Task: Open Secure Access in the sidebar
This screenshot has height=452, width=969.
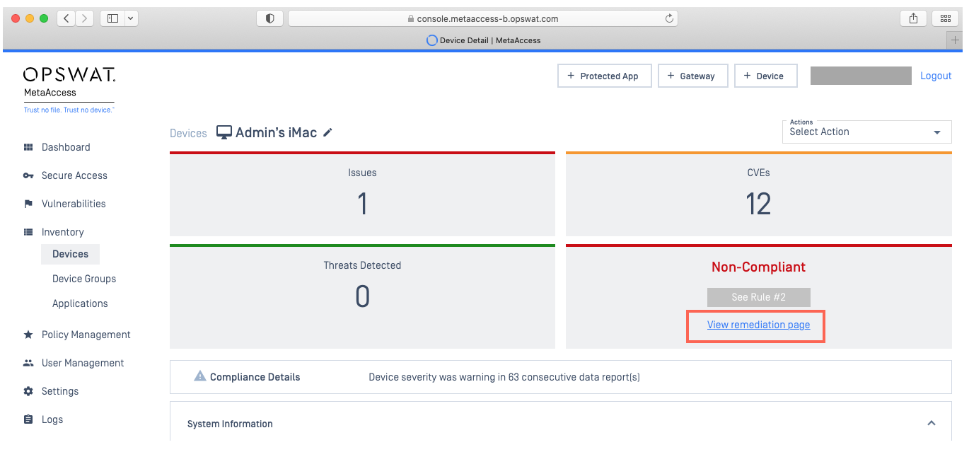Action: point(74,175)
